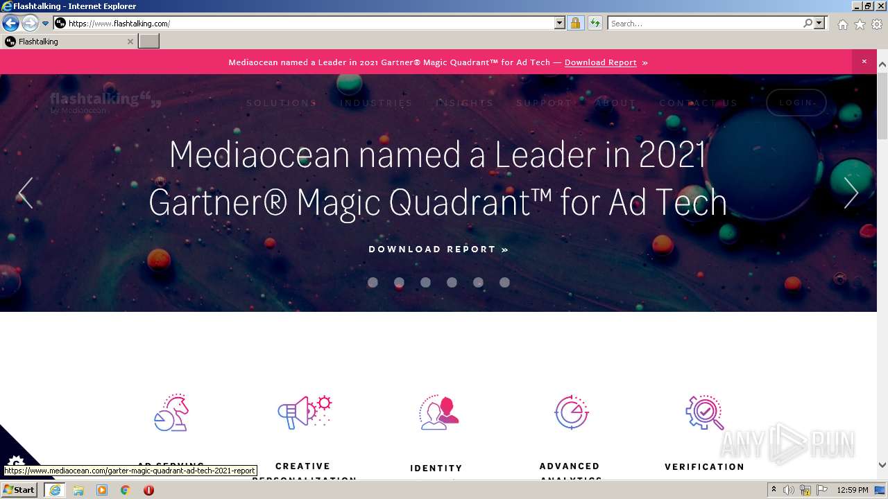Open the Chrome taskbar icon
888x499 pixels.
point(126,490)
